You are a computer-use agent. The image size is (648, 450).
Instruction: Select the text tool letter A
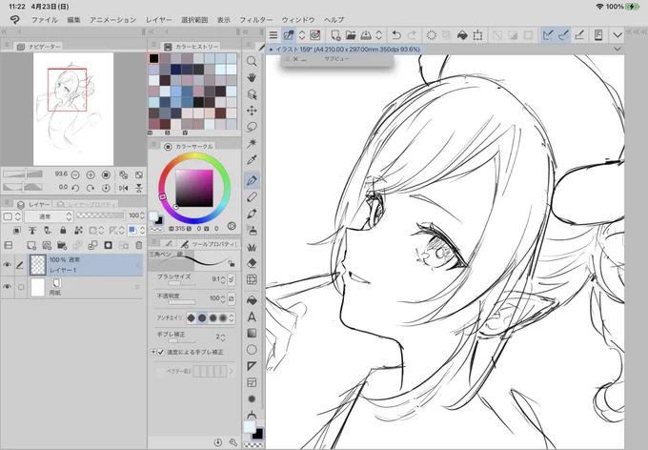tap(252, 317)
